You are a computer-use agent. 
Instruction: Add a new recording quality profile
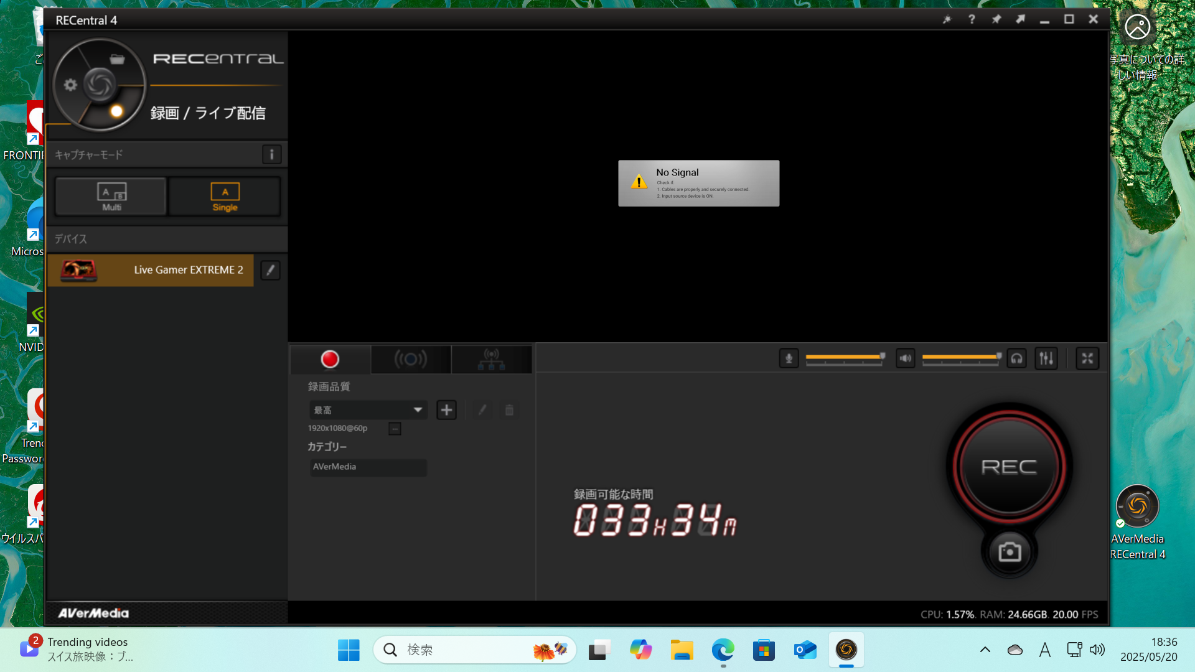tap(446, 410)
